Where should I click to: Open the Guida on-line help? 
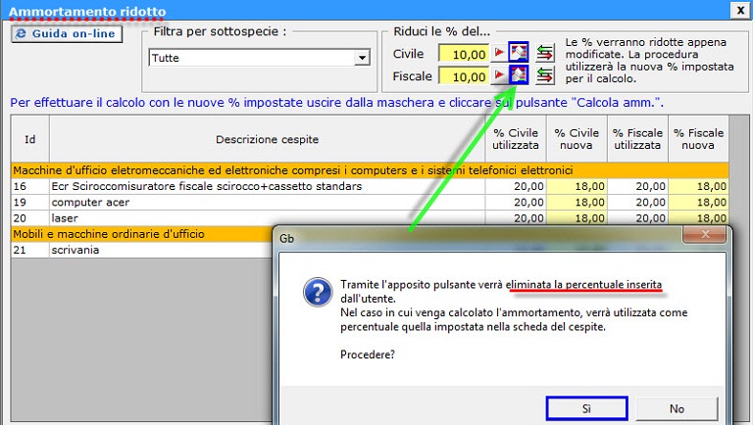click(x=65, y=34)
